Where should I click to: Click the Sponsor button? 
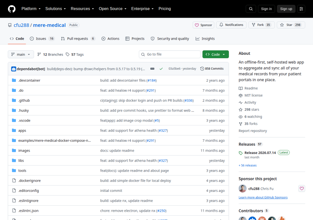pos(203,25)
